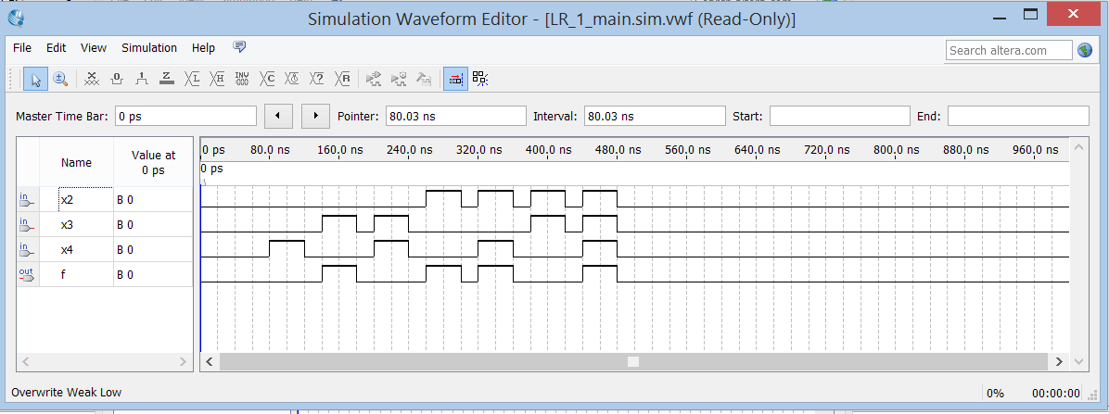The height and width of the screenshot is (414, 1109).
Task: Click the 400.0 ns timeline mark
Action: tap(549, 150)
